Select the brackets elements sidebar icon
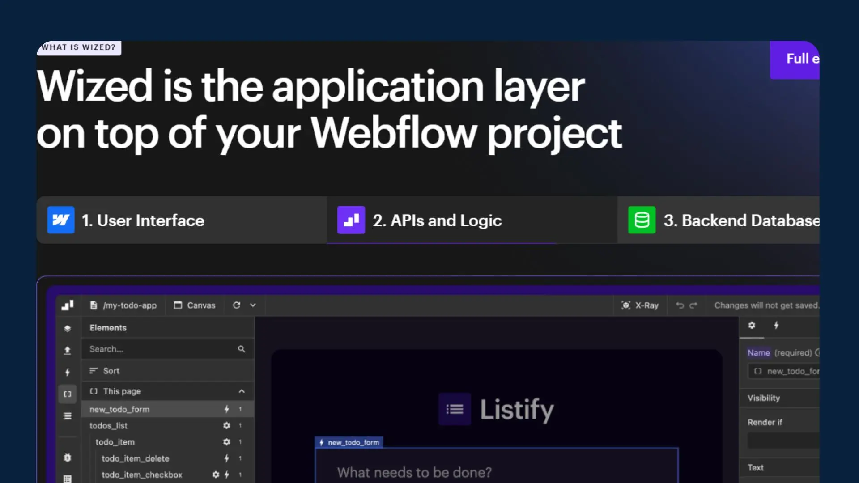This screenshot has height=483, width=859. pyautogui.click(x=68, y=394)
